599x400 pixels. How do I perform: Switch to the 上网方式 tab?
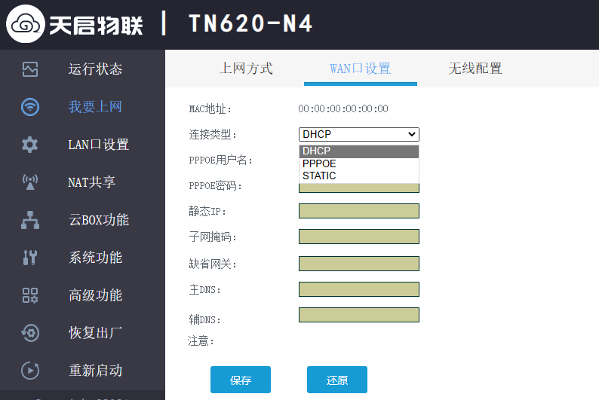point(246,69)
